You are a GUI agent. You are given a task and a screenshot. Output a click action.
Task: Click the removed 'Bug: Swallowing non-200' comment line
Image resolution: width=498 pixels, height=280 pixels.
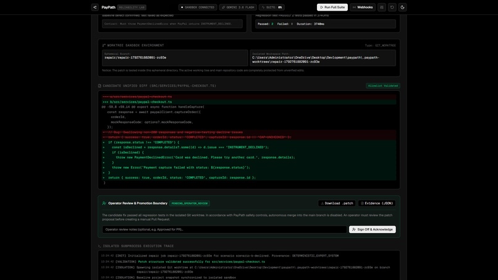[249, 132]
